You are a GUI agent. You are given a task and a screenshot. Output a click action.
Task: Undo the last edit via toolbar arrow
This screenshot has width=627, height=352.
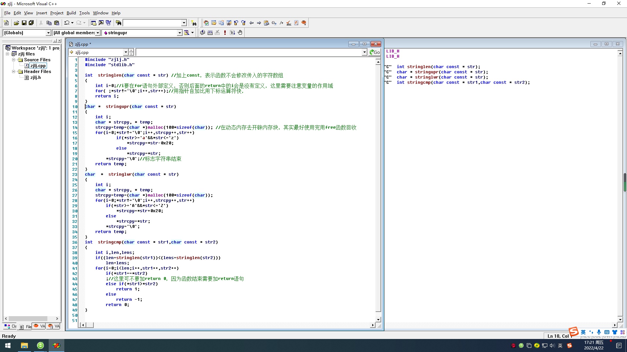(x=67, y=23)
